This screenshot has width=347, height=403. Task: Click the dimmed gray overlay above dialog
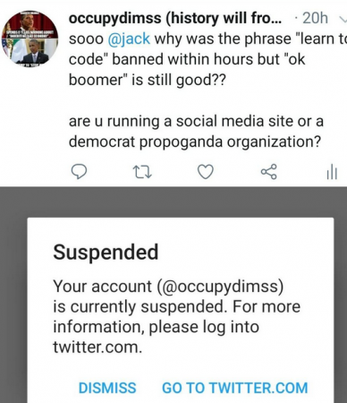(173, 202)
